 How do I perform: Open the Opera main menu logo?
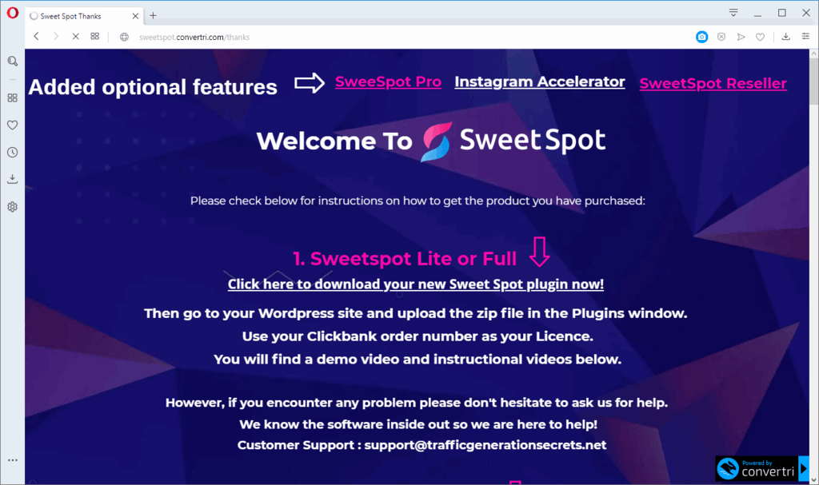13,13
